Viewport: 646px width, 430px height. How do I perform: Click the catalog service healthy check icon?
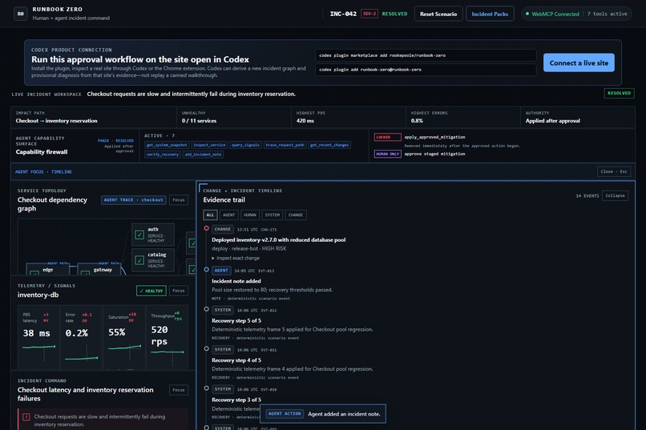pos(139,260)
